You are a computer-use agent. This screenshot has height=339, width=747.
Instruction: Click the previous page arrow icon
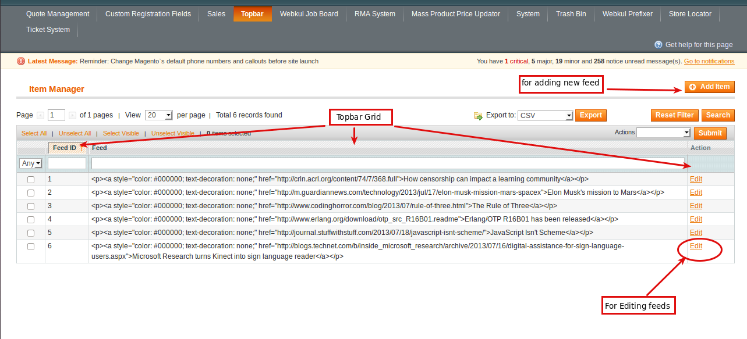[40, 116]
